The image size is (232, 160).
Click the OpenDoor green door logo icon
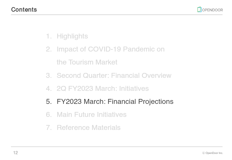[199, 9]
